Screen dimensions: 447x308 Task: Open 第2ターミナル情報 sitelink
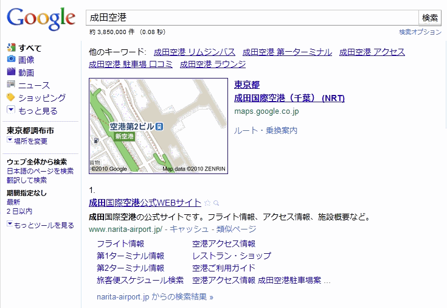click(x=131, y=268)
